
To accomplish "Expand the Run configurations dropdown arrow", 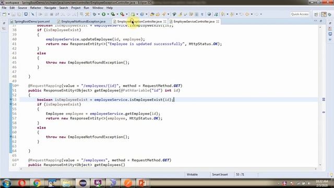I will 108,14.
